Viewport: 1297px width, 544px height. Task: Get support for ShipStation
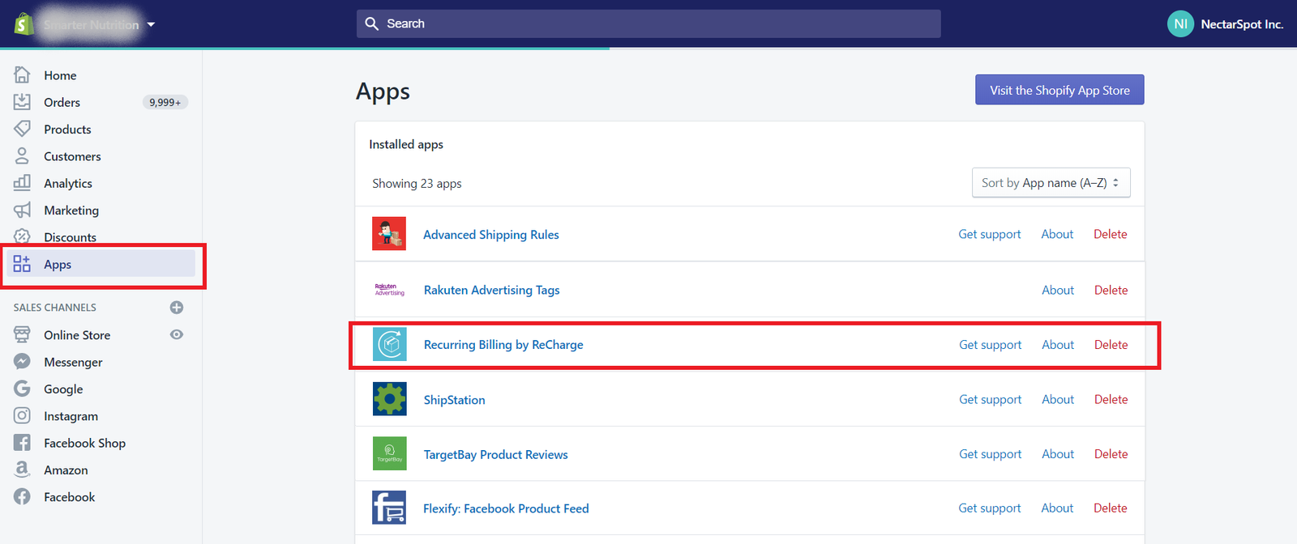tap(990, 399)
